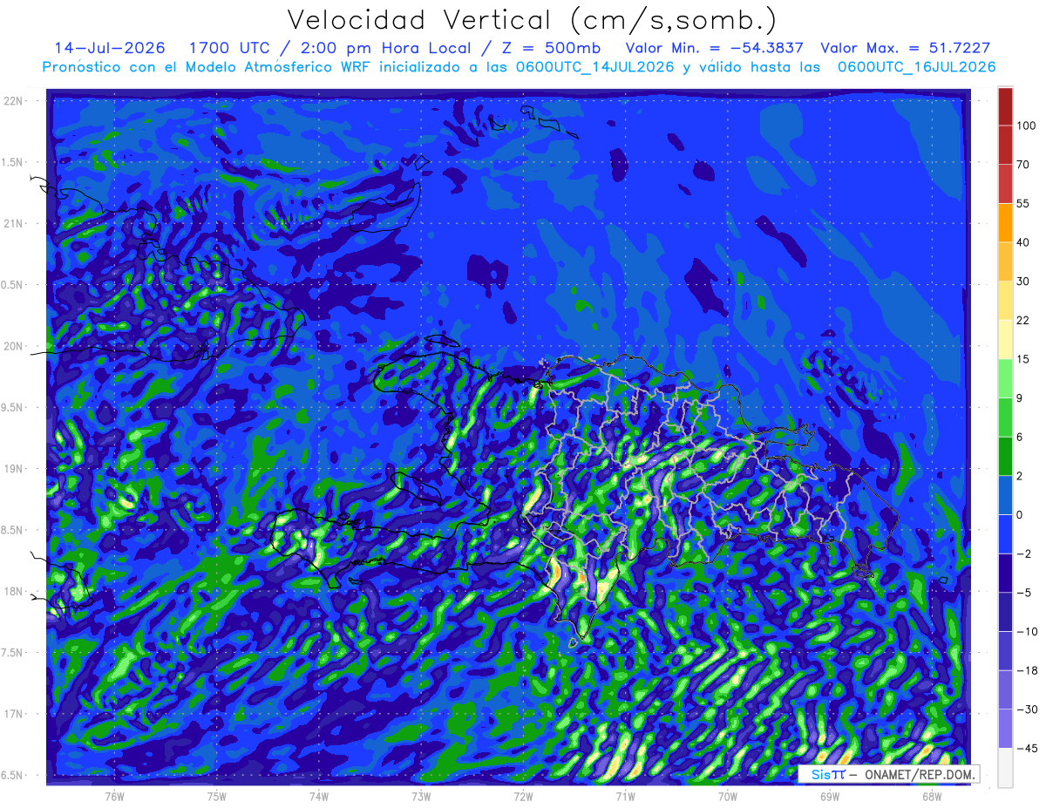This screenshot has height=808, width=1046.
Task: Click the colorbar label '55'
Action: pos(1023,203)
